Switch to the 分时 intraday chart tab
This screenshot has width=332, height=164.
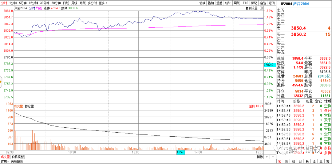(x=4, y=3)
